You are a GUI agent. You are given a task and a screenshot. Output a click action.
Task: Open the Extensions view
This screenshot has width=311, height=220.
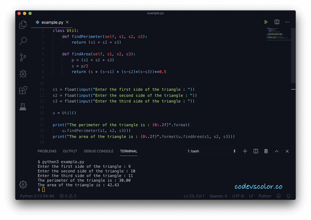23,90
